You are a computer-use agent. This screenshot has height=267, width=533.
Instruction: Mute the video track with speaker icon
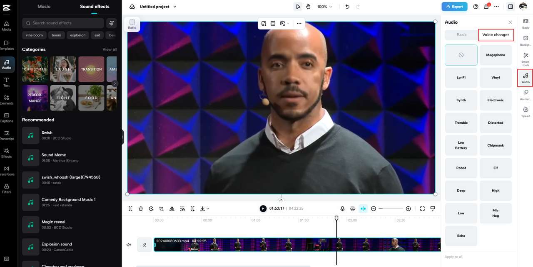tap(129, 245)
